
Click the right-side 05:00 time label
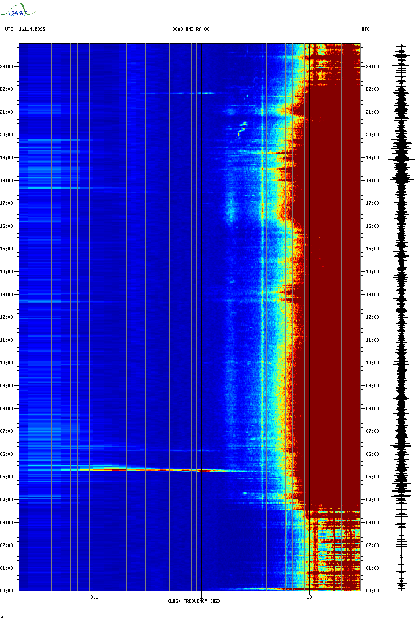(372, 477)
